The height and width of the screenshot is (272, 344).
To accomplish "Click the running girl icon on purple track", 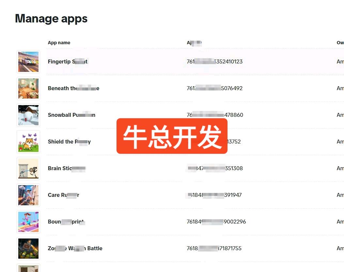I will click(28, 222).
